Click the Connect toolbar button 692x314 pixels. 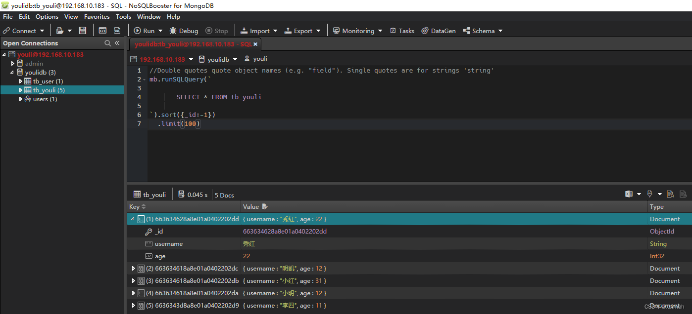20,31
